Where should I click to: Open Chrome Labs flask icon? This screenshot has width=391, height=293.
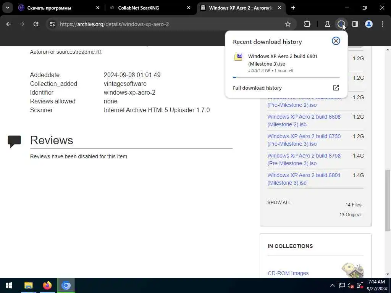pos(327,24)
